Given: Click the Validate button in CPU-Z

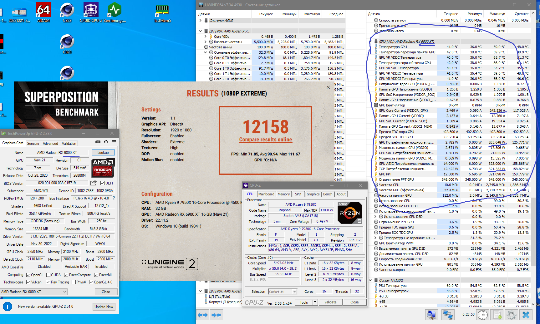Looking at the screenshot, I should tap(330, 302).
